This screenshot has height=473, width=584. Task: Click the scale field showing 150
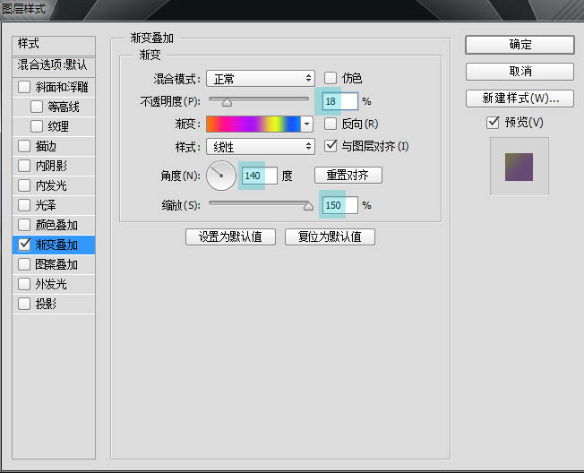coord(340,205)
